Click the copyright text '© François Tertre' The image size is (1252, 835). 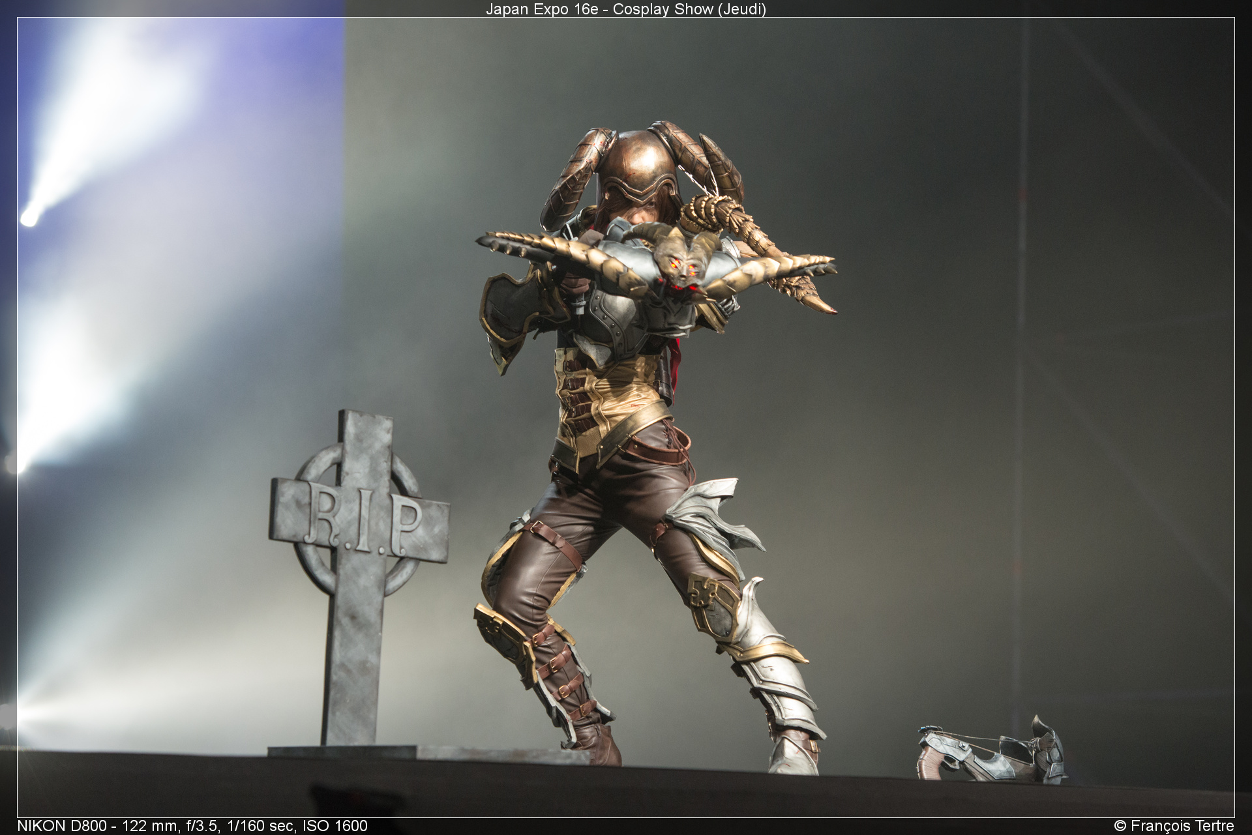[1174, 826]
